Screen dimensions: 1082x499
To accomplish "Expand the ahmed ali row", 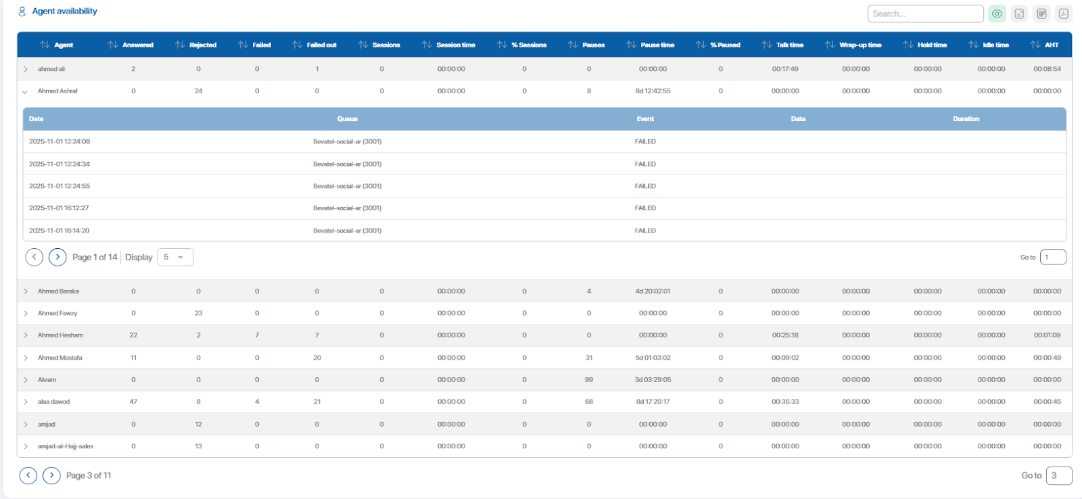I will [25, 69].
